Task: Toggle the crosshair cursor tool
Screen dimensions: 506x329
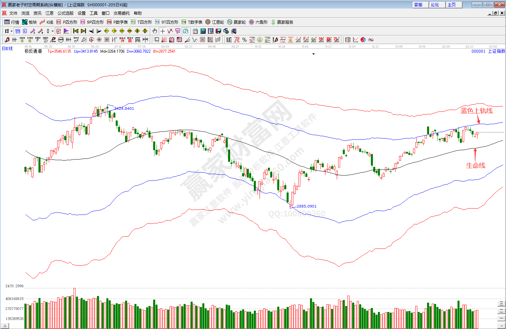Action: point(163,31)
